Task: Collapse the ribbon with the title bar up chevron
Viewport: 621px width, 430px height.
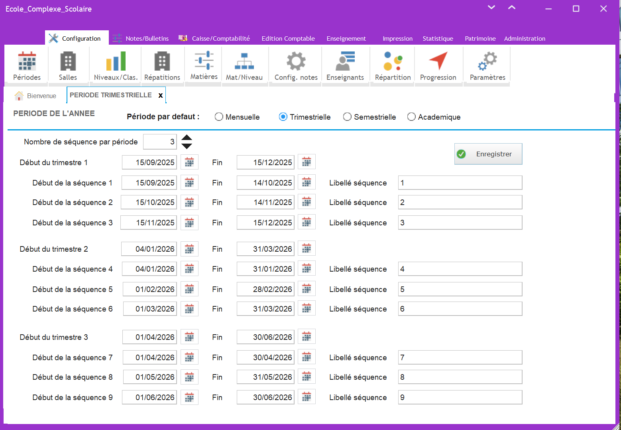Action: click(512, 8)
